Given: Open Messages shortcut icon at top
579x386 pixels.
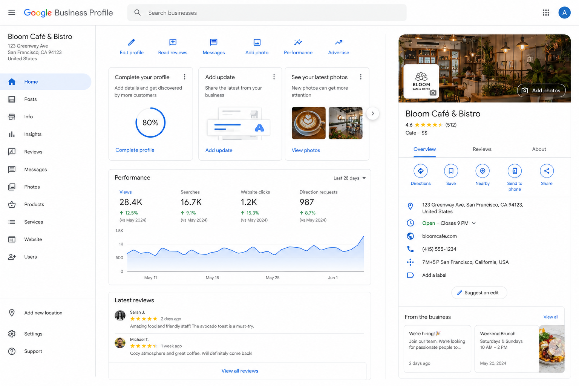Looking at the screenshot, I should pos(214,42).
